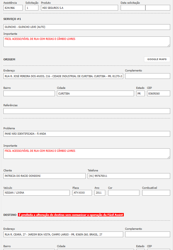Click the Google Maps button
The height and width of the screenshot is (250, 173).
pyautogui.click(x=157, y=59)
